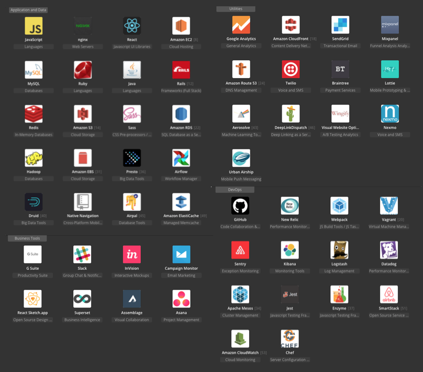
Task: Select the DNS Management category tag
Action: [241, 90]
